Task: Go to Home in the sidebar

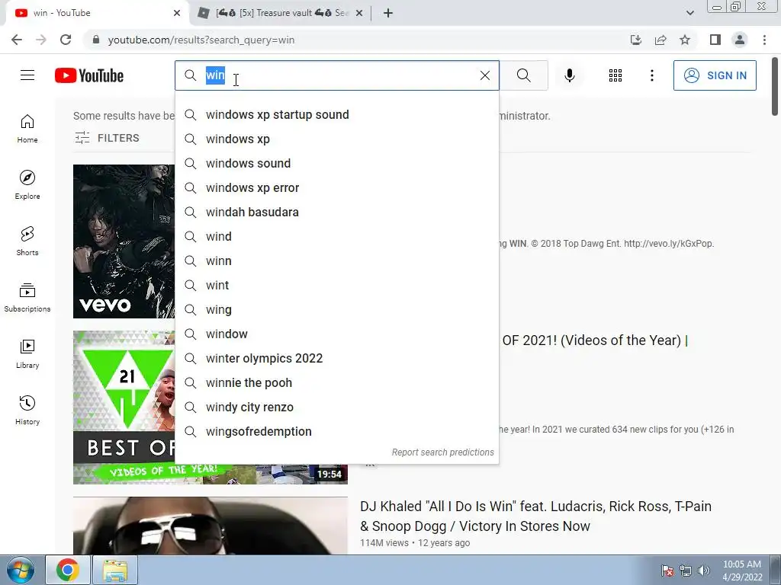Action: point(27,129)
